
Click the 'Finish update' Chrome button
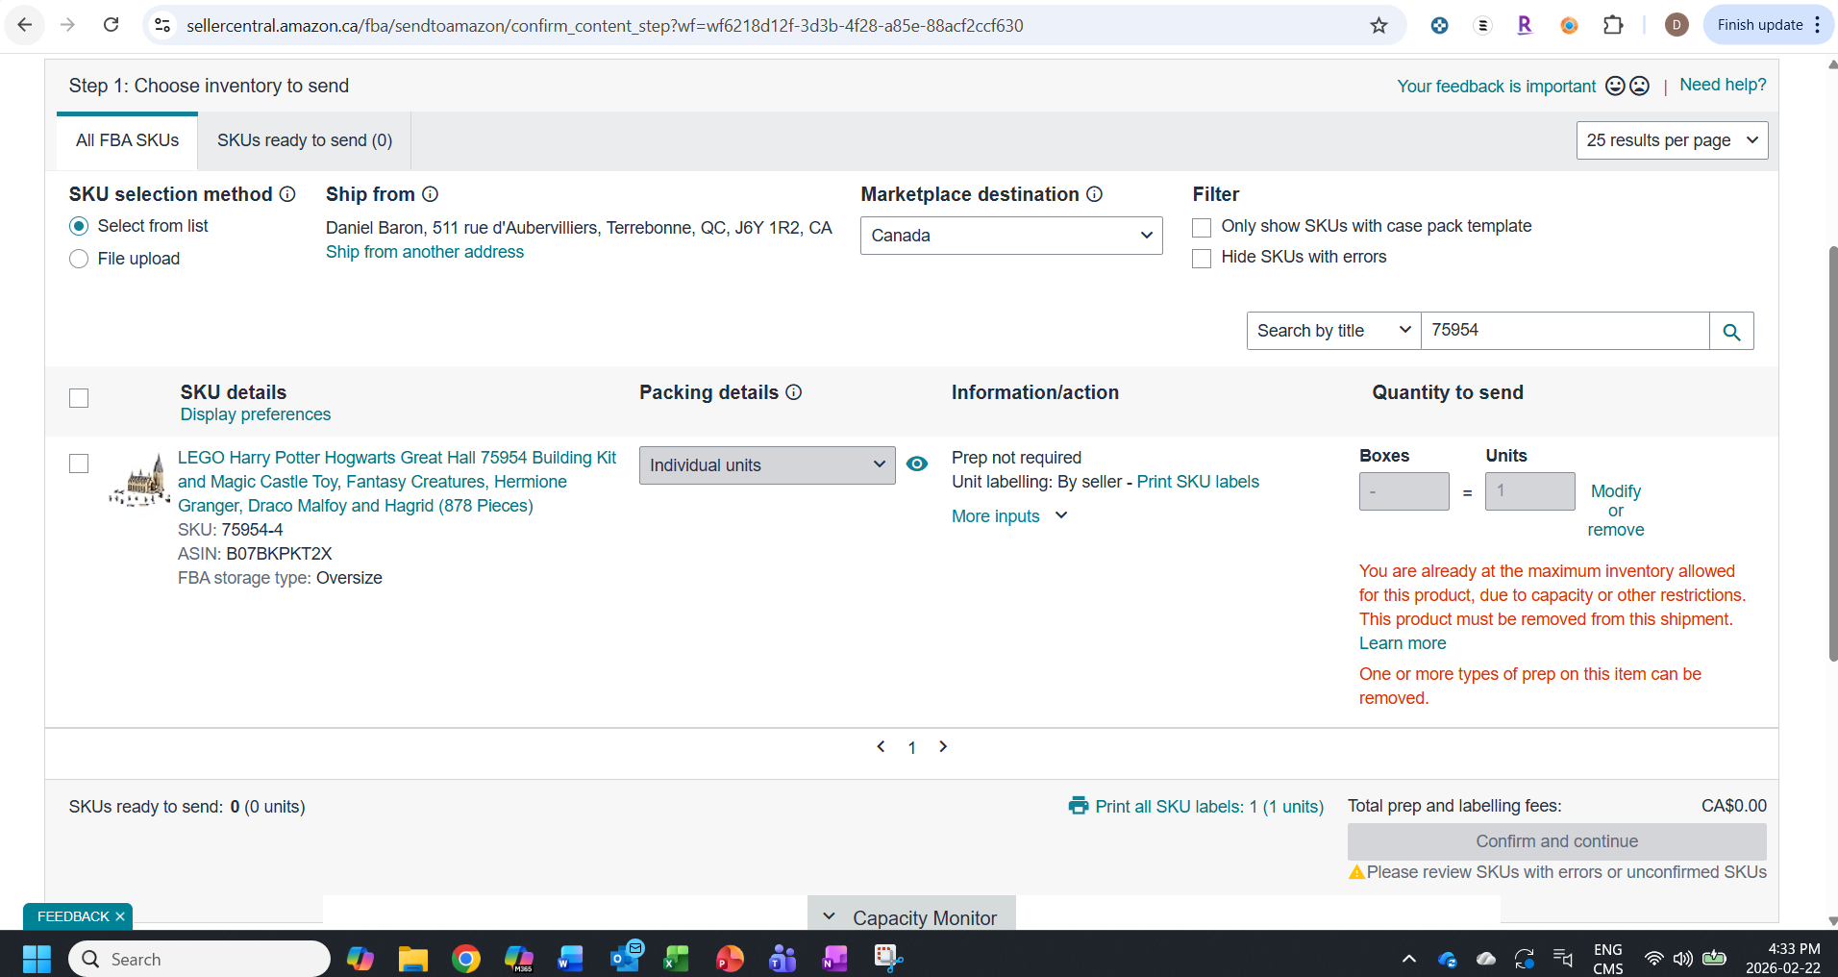1760,25
